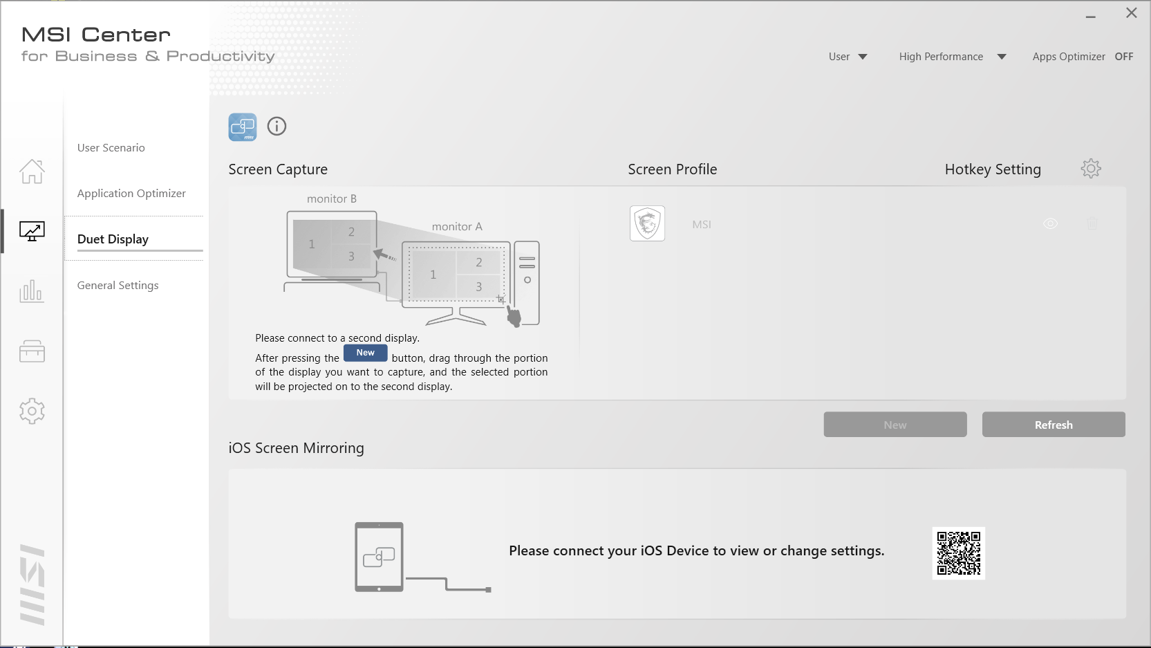Select the MSI profile logo thumbnail
The height and width of the screenshot is (648, 1151).
point(648,223)
